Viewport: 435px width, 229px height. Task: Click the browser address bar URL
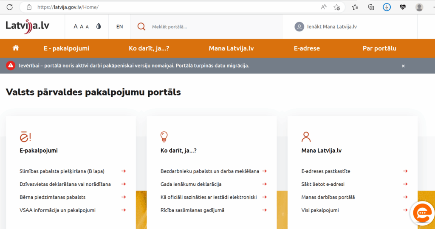click(x=68, y=7)
